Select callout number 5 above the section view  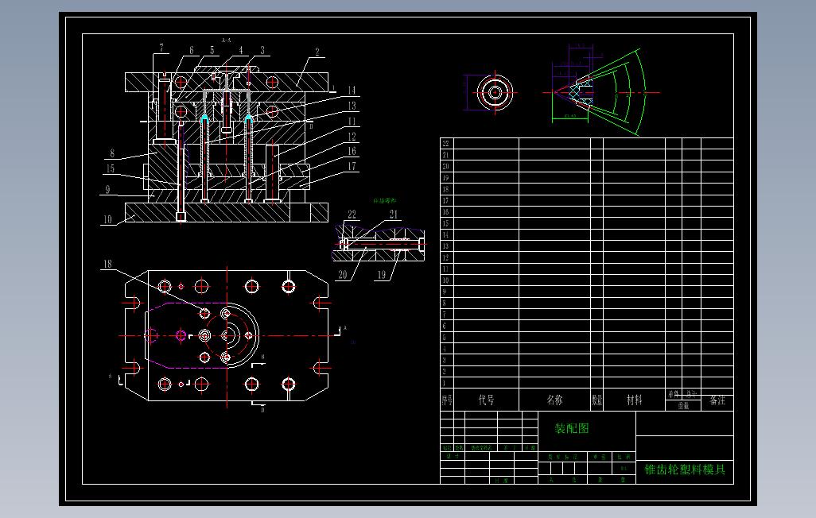[x=212, y=50]
